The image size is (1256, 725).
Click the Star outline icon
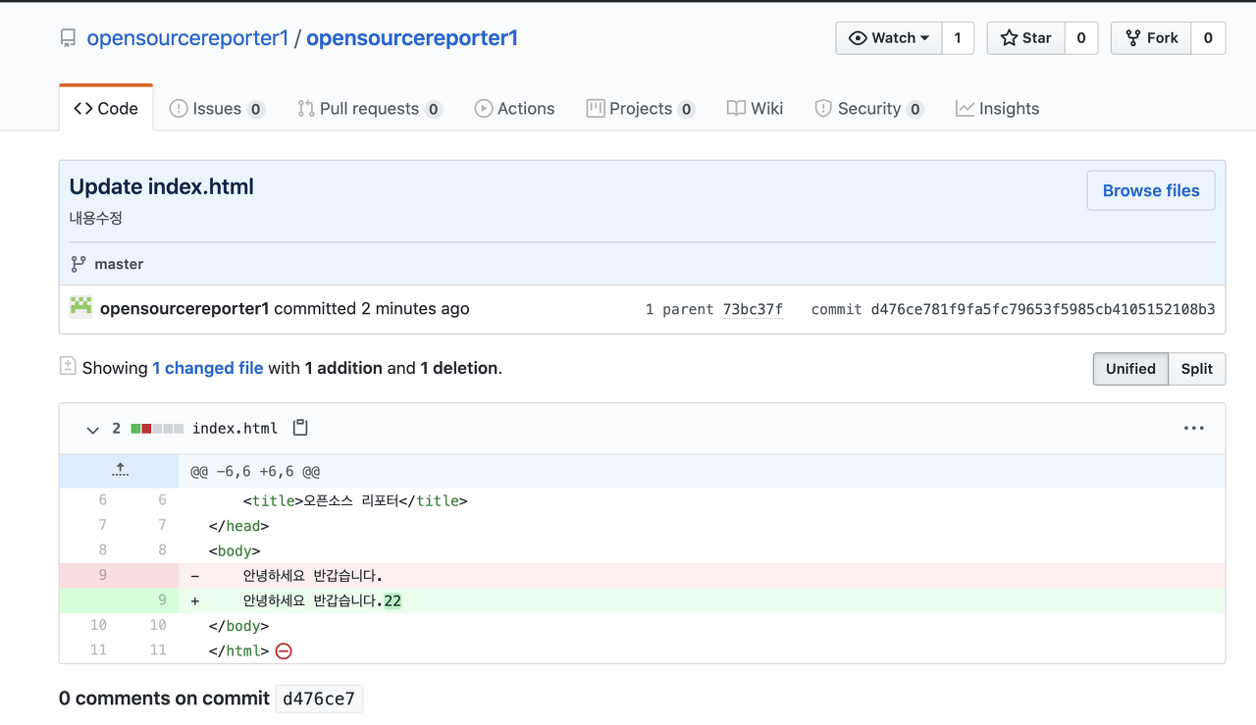coord(1009,38)
